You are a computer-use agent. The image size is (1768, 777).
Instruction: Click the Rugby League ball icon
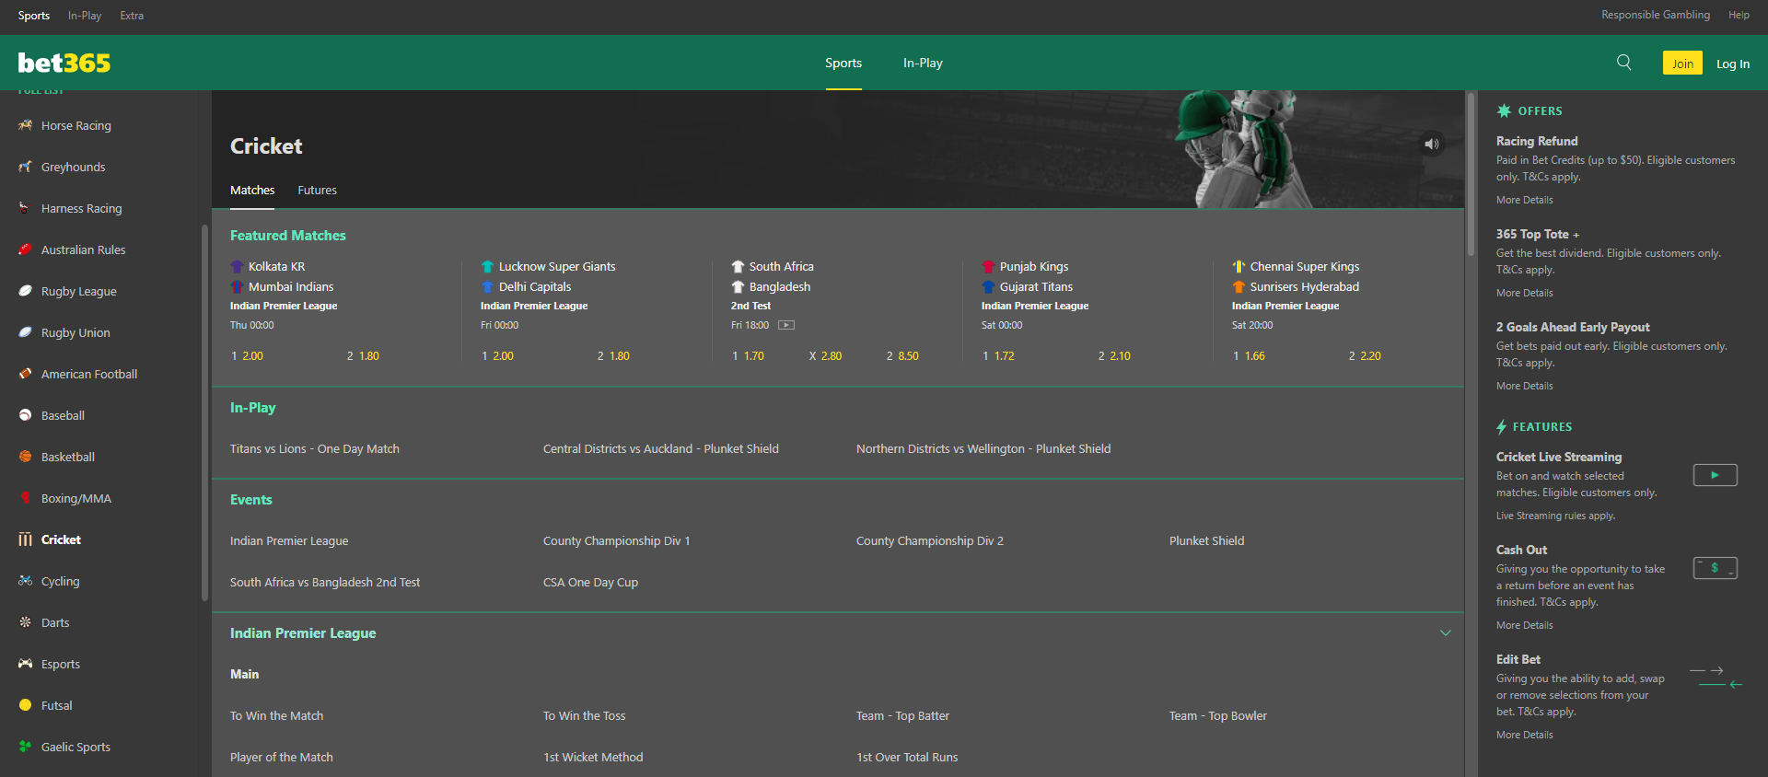(x=25, y=291)
